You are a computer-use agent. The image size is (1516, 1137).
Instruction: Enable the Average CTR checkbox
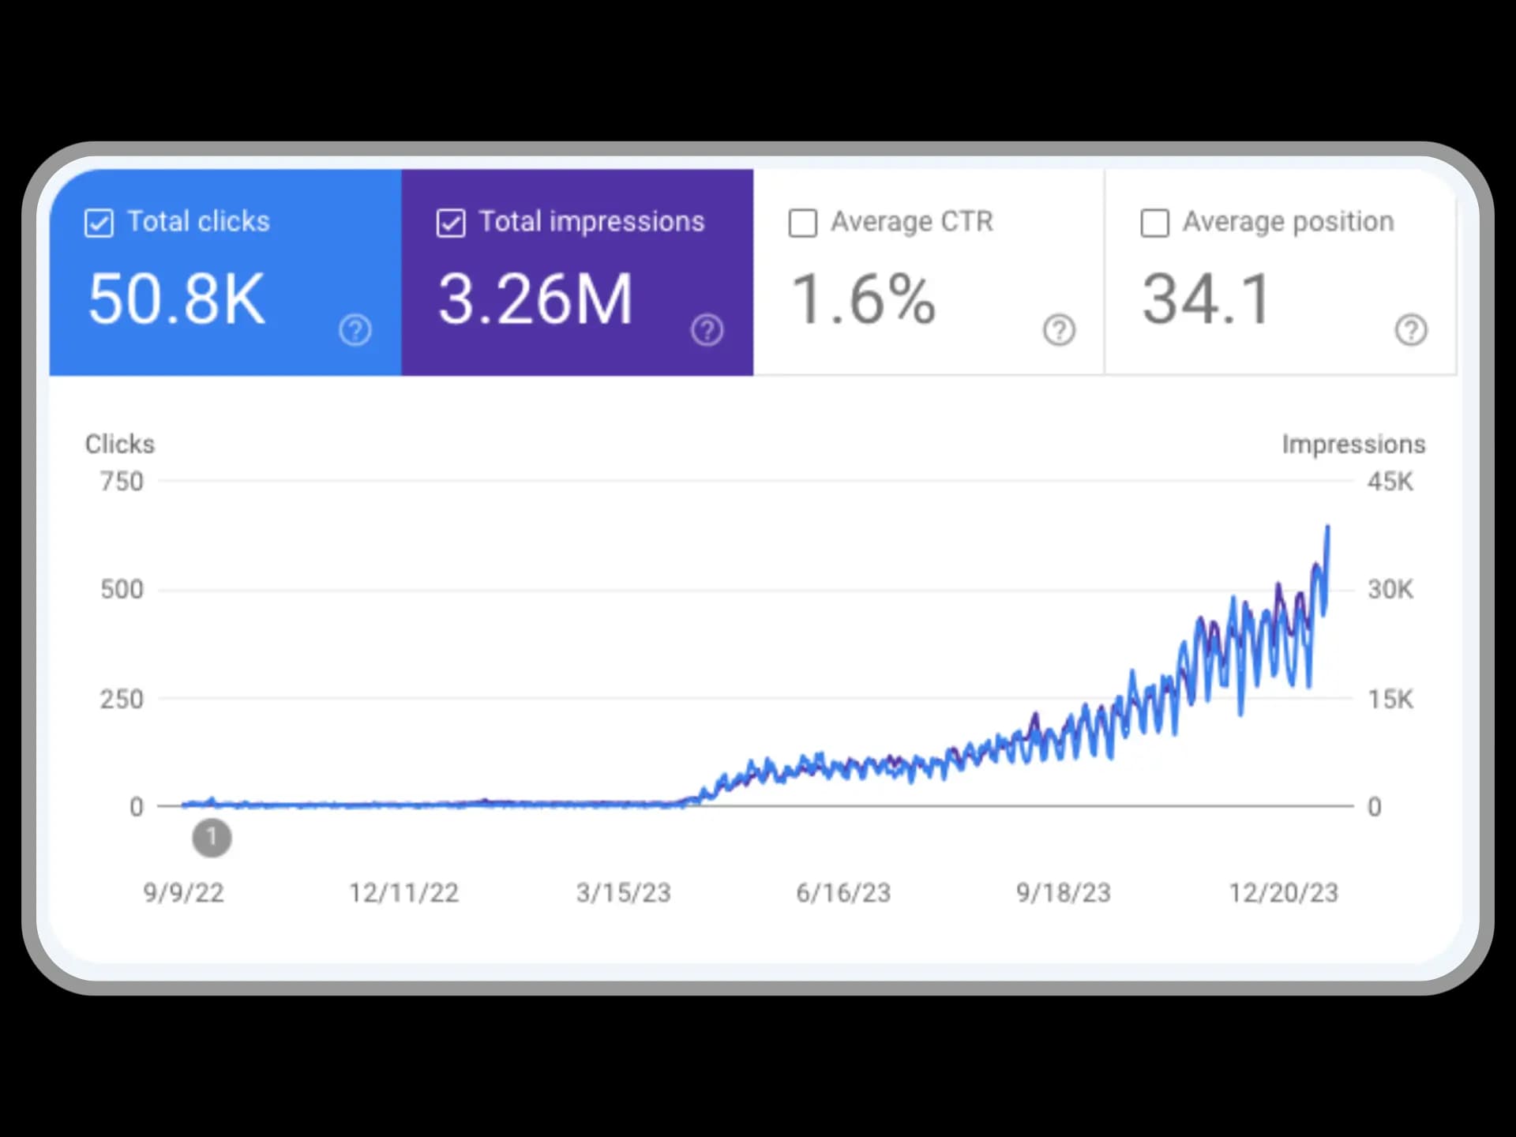[802, 221]
